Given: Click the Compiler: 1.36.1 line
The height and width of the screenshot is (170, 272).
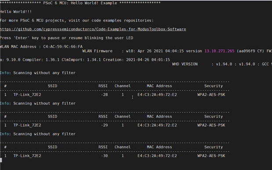Looking at the screenshot, I should (85, 60).
